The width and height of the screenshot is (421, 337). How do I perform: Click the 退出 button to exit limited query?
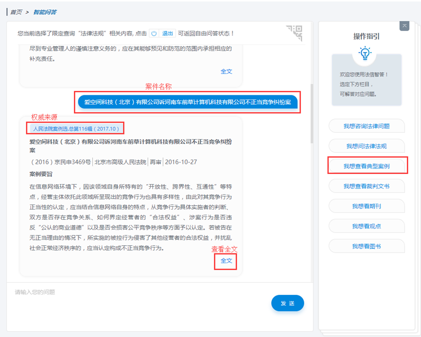[162, 33]
